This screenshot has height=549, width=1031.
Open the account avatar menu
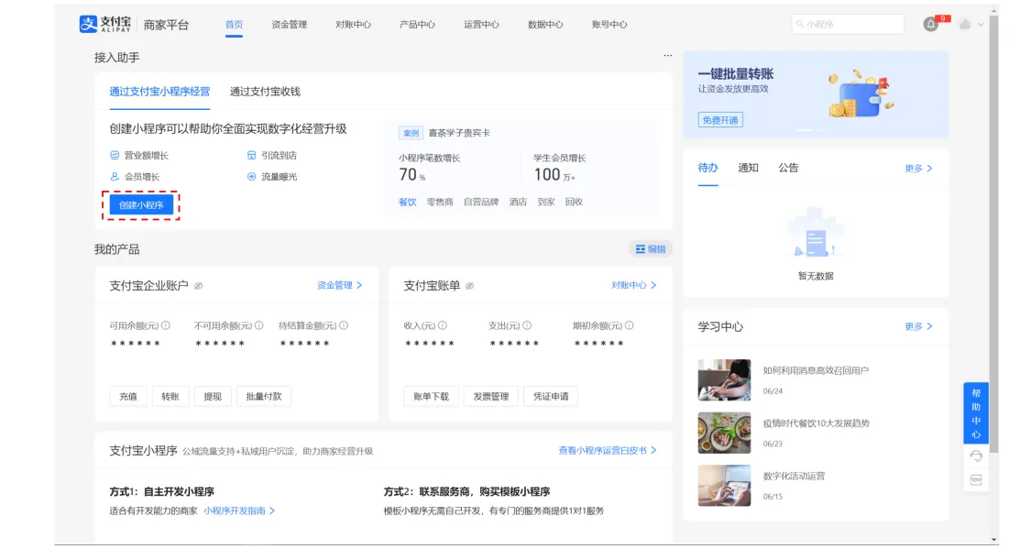[x=965, y=25]
